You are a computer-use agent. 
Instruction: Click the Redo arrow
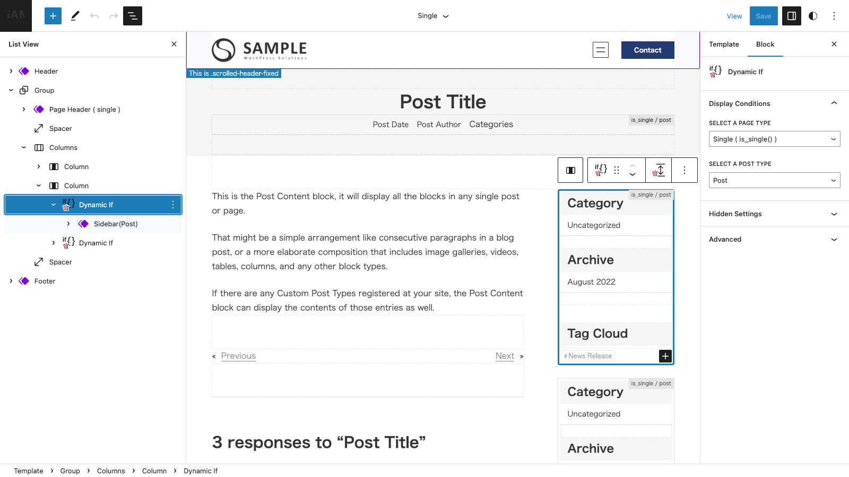113,16
